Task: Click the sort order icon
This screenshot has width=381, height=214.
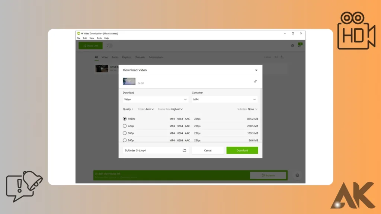Action: pyautogui.click(x=282, y=57)
